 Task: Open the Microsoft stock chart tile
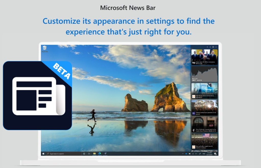tap(204, 74)
